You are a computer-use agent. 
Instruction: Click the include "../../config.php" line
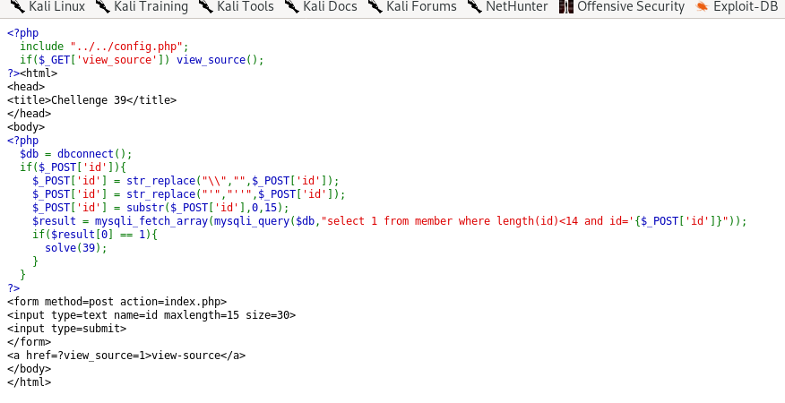point(105,47)
